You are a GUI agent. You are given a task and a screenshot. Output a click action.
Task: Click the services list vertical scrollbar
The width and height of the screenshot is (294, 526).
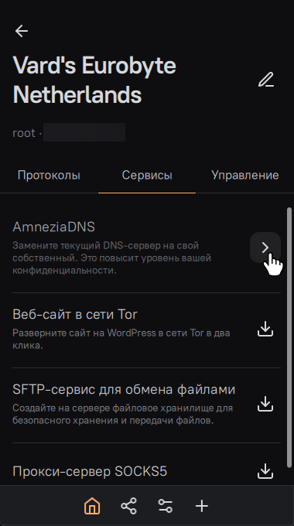[x=289, y=337]
